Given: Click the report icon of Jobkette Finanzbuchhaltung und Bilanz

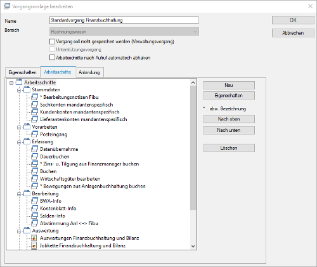Looking at the screenshot, I should pyautogui.click(x=34, y=245).
